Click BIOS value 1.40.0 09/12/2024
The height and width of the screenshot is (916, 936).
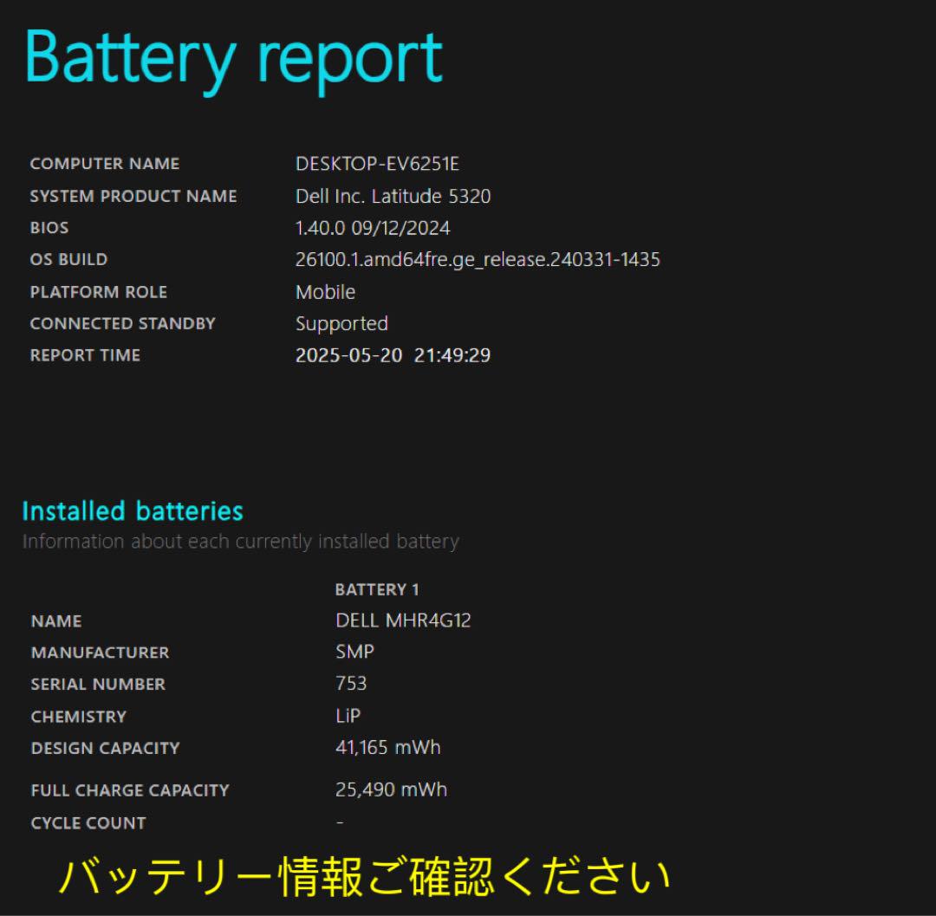coord(373,227)
